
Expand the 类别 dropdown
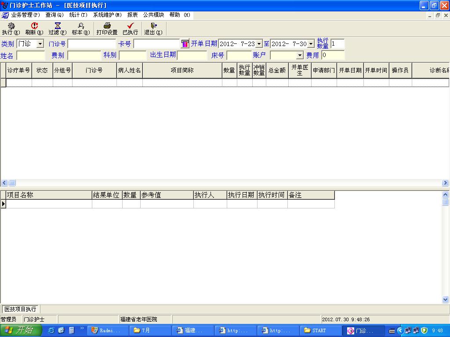point(40,44)
